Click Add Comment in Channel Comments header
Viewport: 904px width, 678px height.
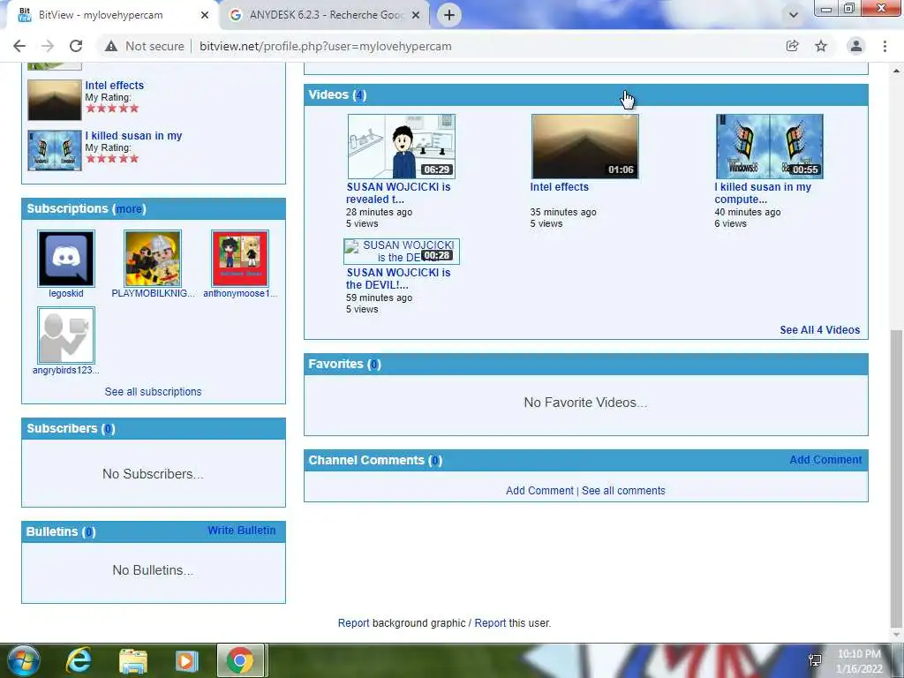pyautogui.click(x=825, y=459)
